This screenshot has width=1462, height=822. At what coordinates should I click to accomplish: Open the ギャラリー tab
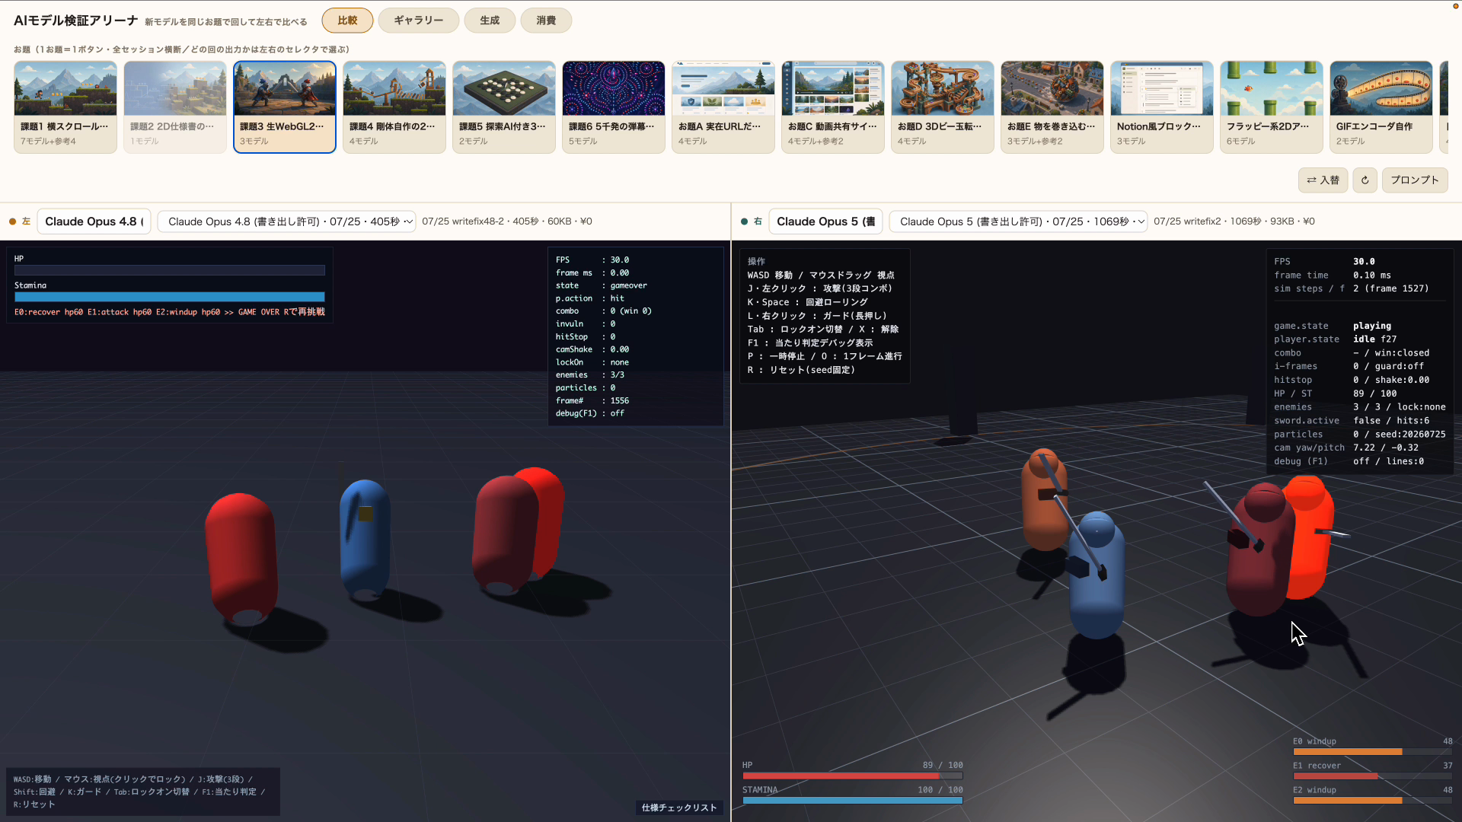[x=418, y=21]
